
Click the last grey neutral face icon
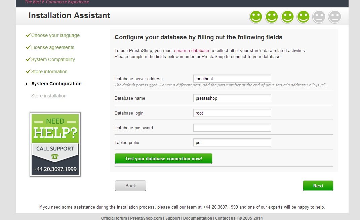[335, 17]
